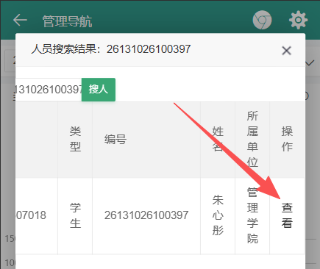Open settings via the gear icon

[298, 20]
